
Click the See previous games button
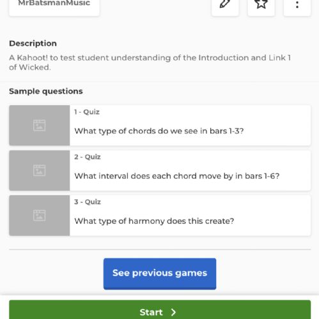tap(160, 274)
